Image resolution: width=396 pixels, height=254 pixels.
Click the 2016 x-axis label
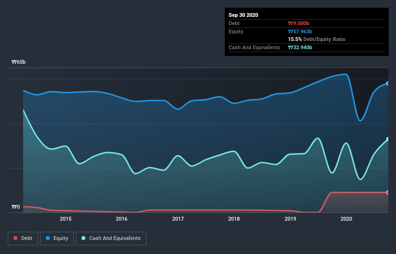click(x=122, y=219)
